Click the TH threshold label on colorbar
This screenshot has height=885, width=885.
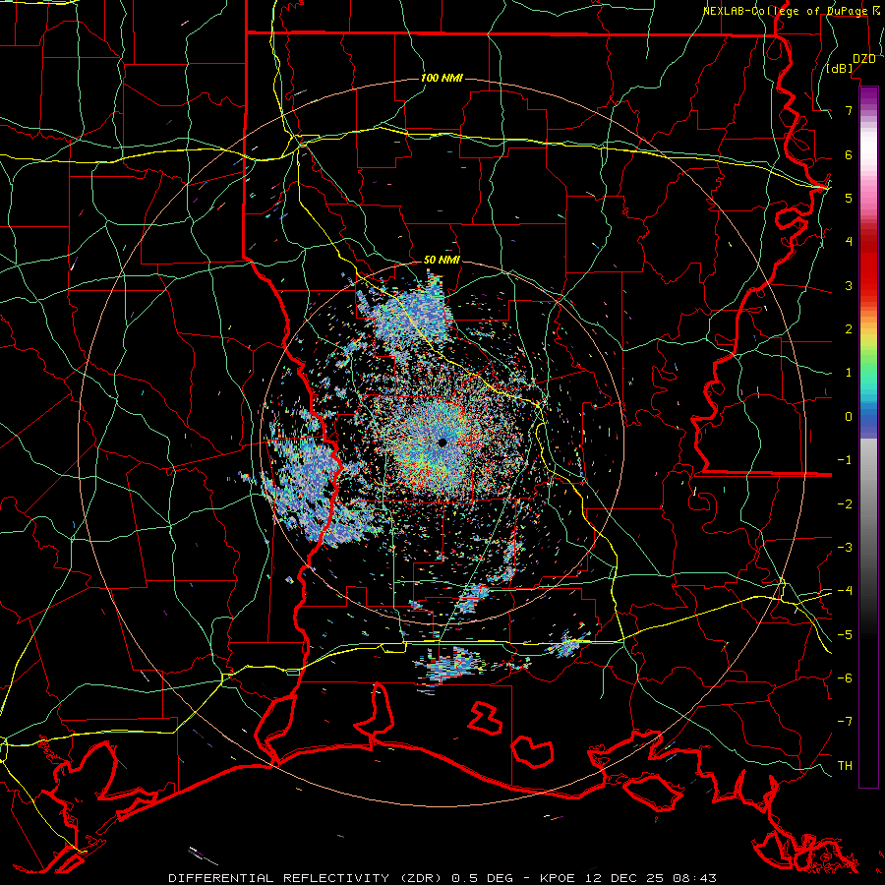pos(845,766)
